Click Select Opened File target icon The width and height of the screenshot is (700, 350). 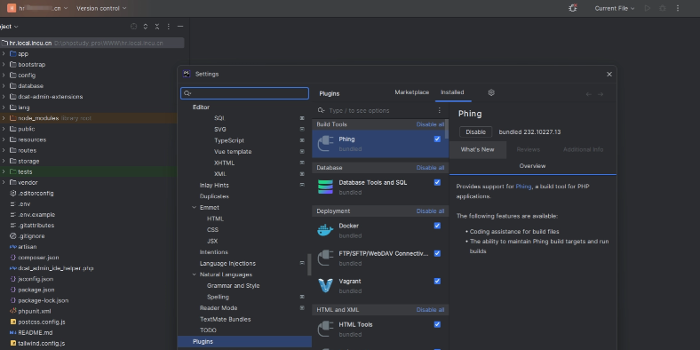(133, 27)
